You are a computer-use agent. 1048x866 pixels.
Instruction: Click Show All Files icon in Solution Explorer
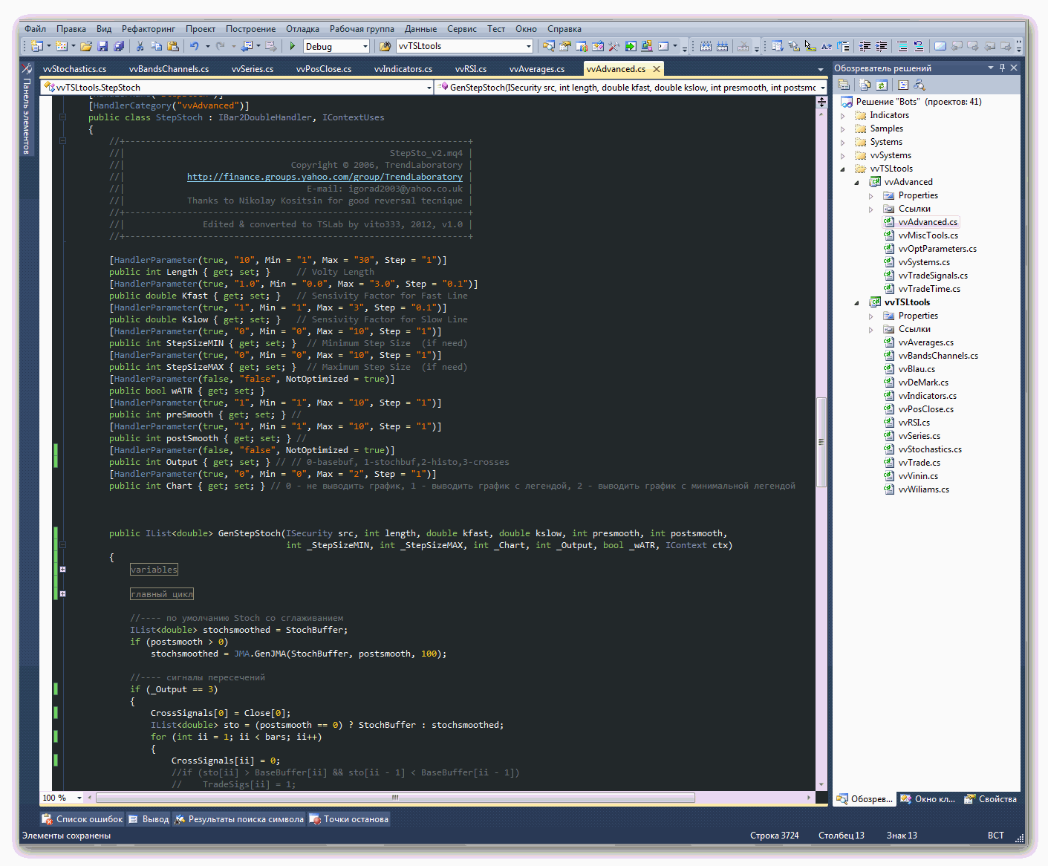click(x=865, y=85)
